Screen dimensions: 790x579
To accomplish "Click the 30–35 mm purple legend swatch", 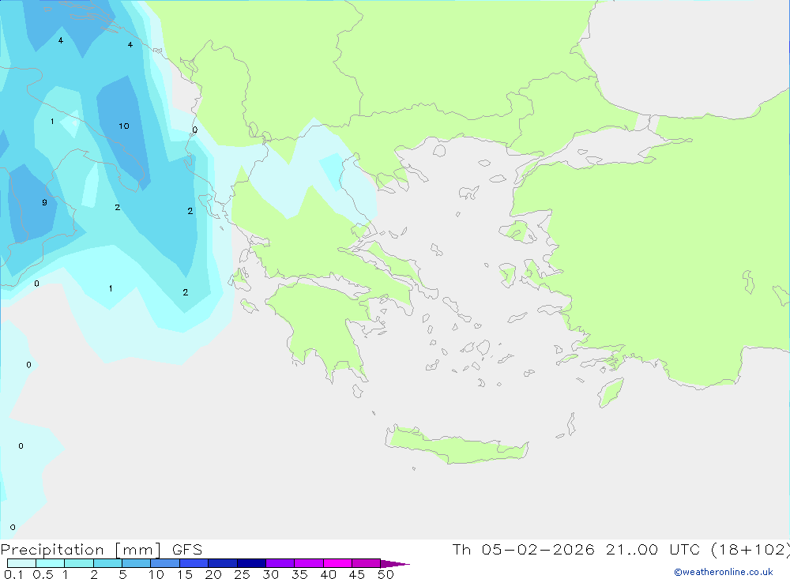I will pyautogui.click(x=280, y=563).
